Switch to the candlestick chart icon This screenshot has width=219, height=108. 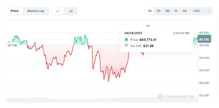(71, 11)
